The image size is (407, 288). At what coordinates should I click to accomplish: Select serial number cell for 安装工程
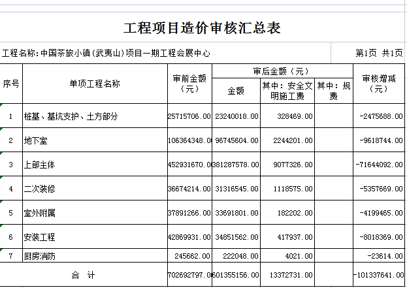point(11,236)
